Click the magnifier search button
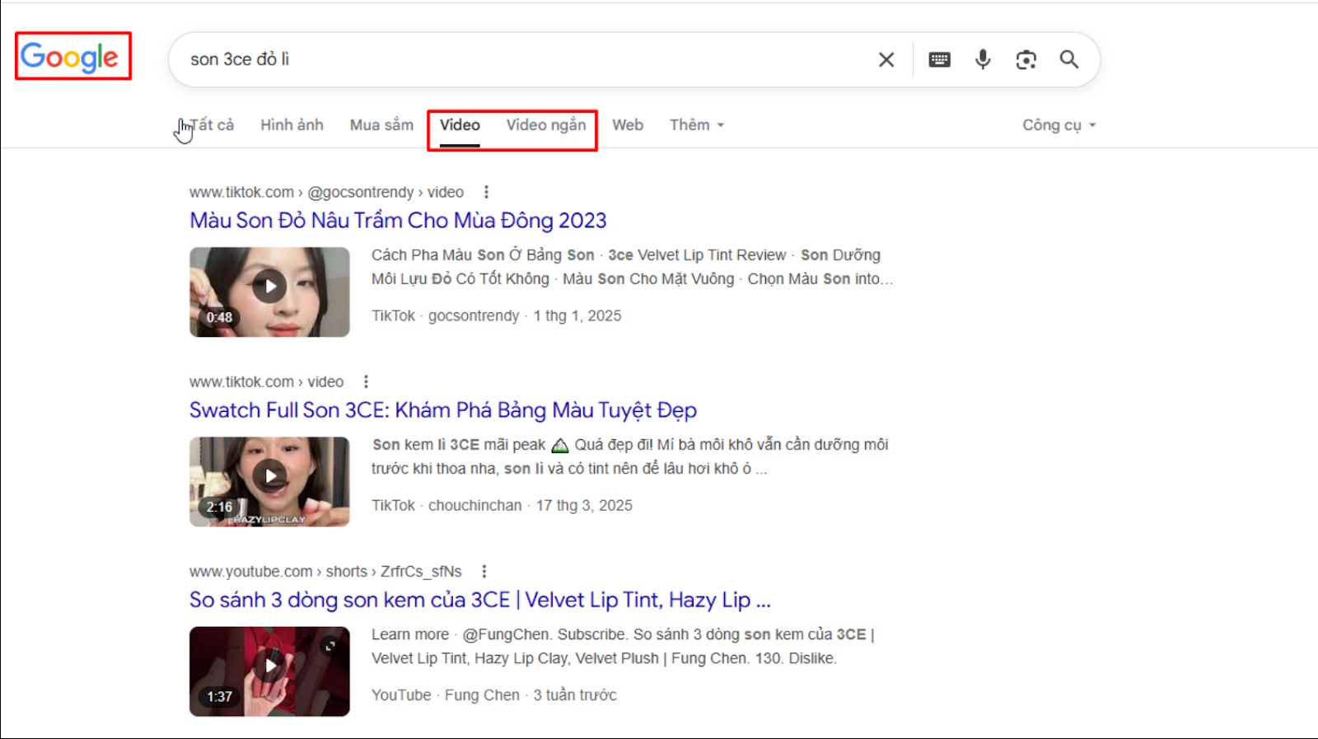 click(1069, 59)
